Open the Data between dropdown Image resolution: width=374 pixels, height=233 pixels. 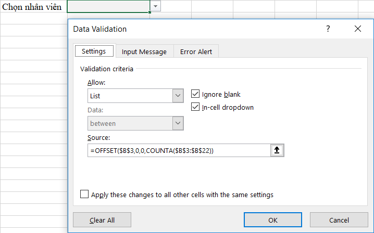[x=178, y=123]
